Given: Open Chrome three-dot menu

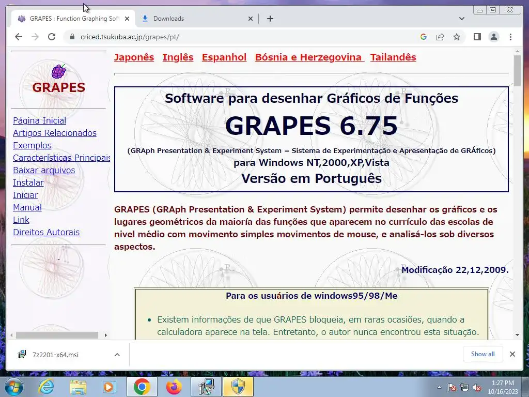Looking at the screenshot, I should (510, 37).
